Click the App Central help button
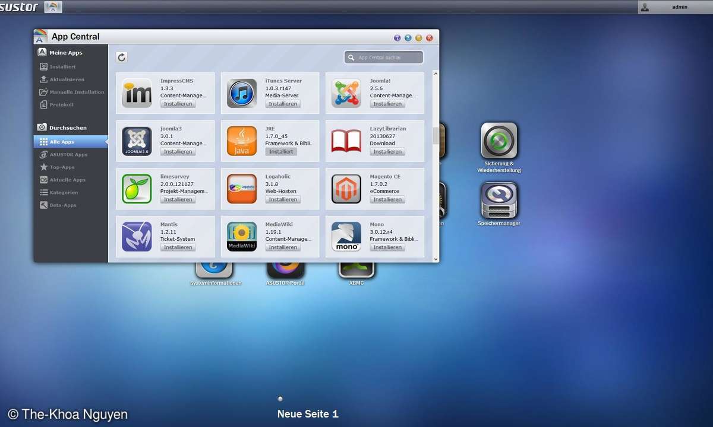Image resolution: width=713 pixels, height=427 pixels. click(x=408, y=38)
